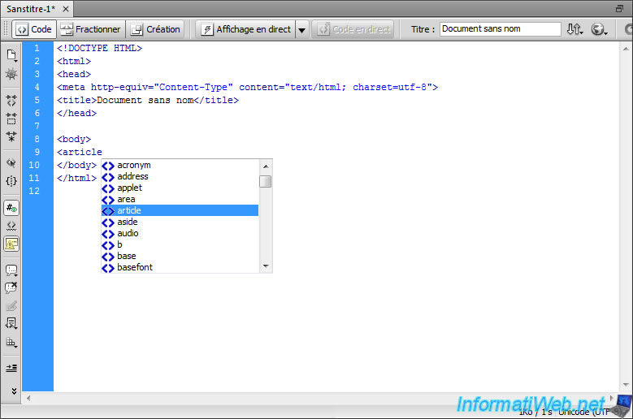This screenshot has height=419, width=633.
Task: Click the <!DOCTYPE HTML> line
Action: 99,48
